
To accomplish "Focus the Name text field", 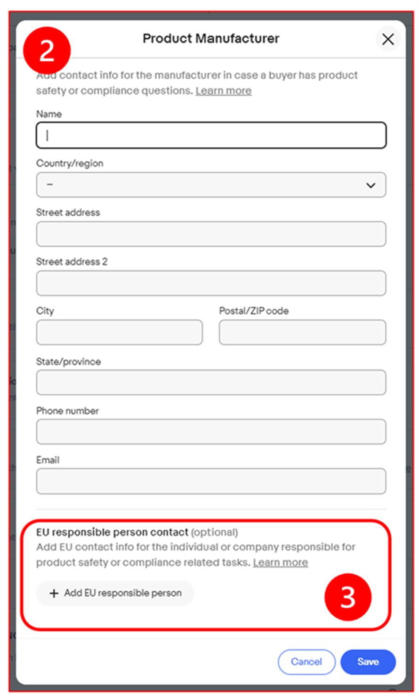I will tap(211, 135).
